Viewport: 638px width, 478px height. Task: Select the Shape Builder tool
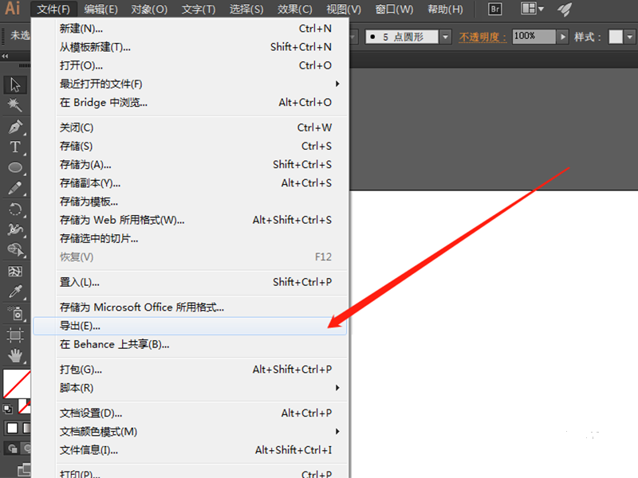coord(15,250)
